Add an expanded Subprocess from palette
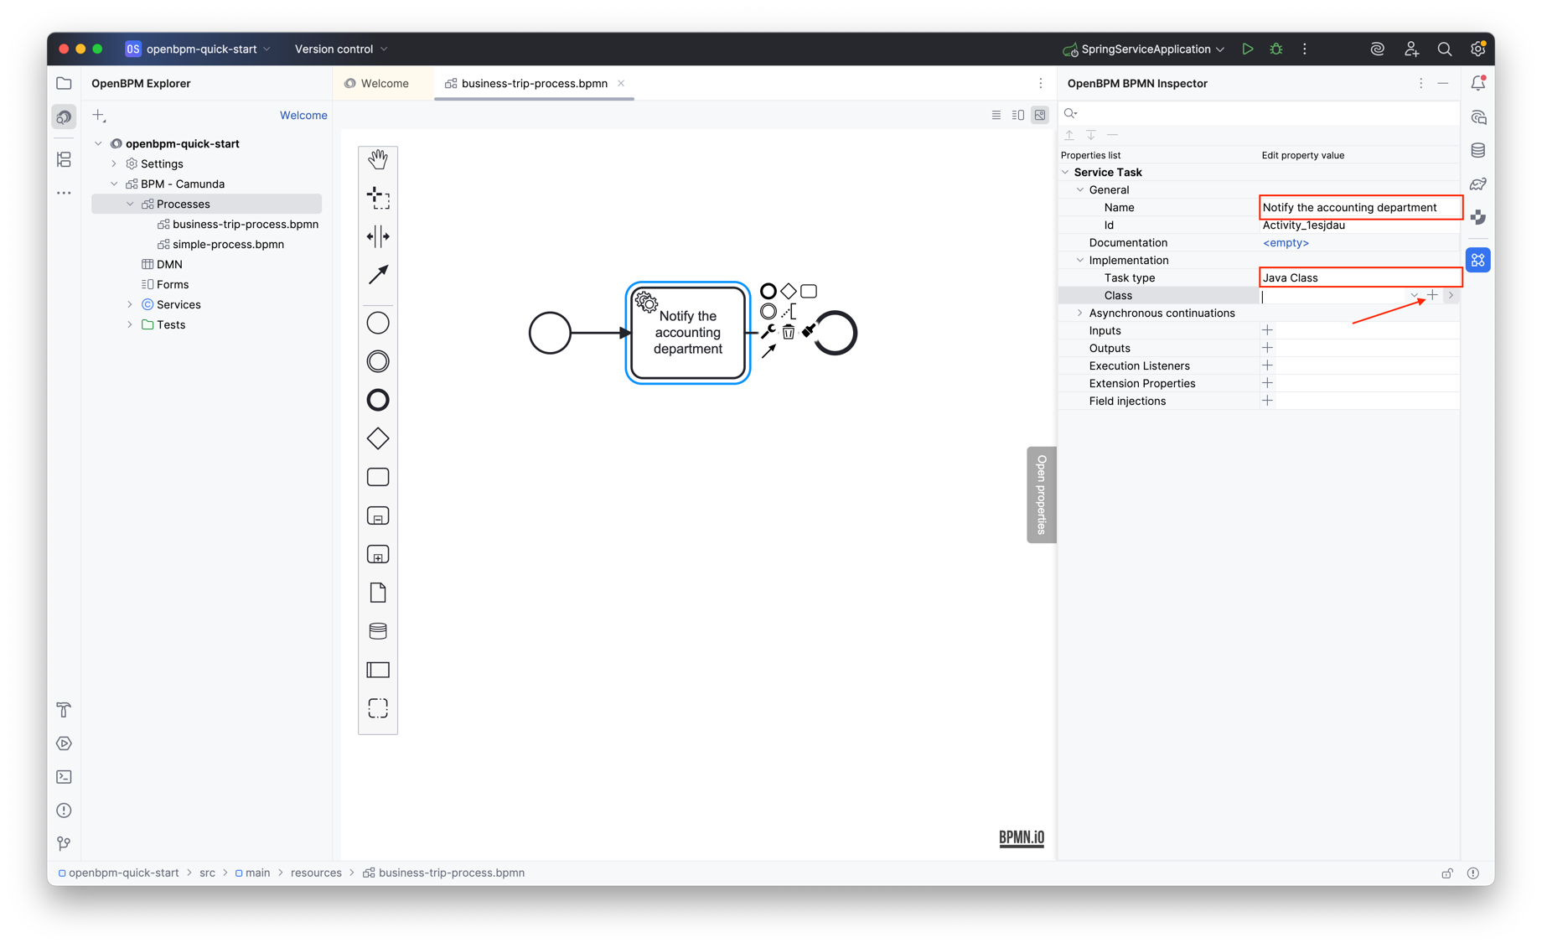Screen dimensions: 1542x948 point(378,554)
